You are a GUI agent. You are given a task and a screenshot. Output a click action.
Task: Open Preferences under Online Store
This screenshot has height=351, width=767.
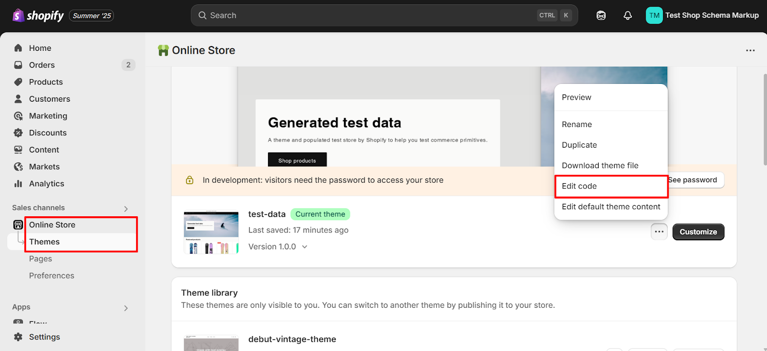point(51,276)
